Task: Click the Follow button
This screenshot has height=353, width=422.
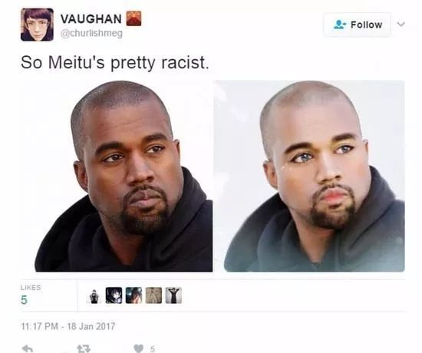Action: coord(357,25)
